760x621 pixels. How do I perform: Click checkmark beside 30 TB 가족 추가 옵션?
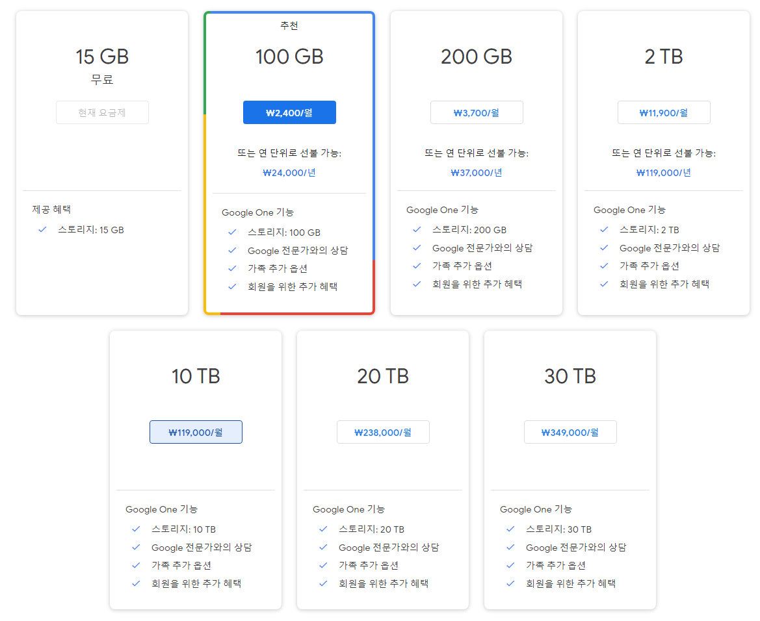click(x=510, y=565)
